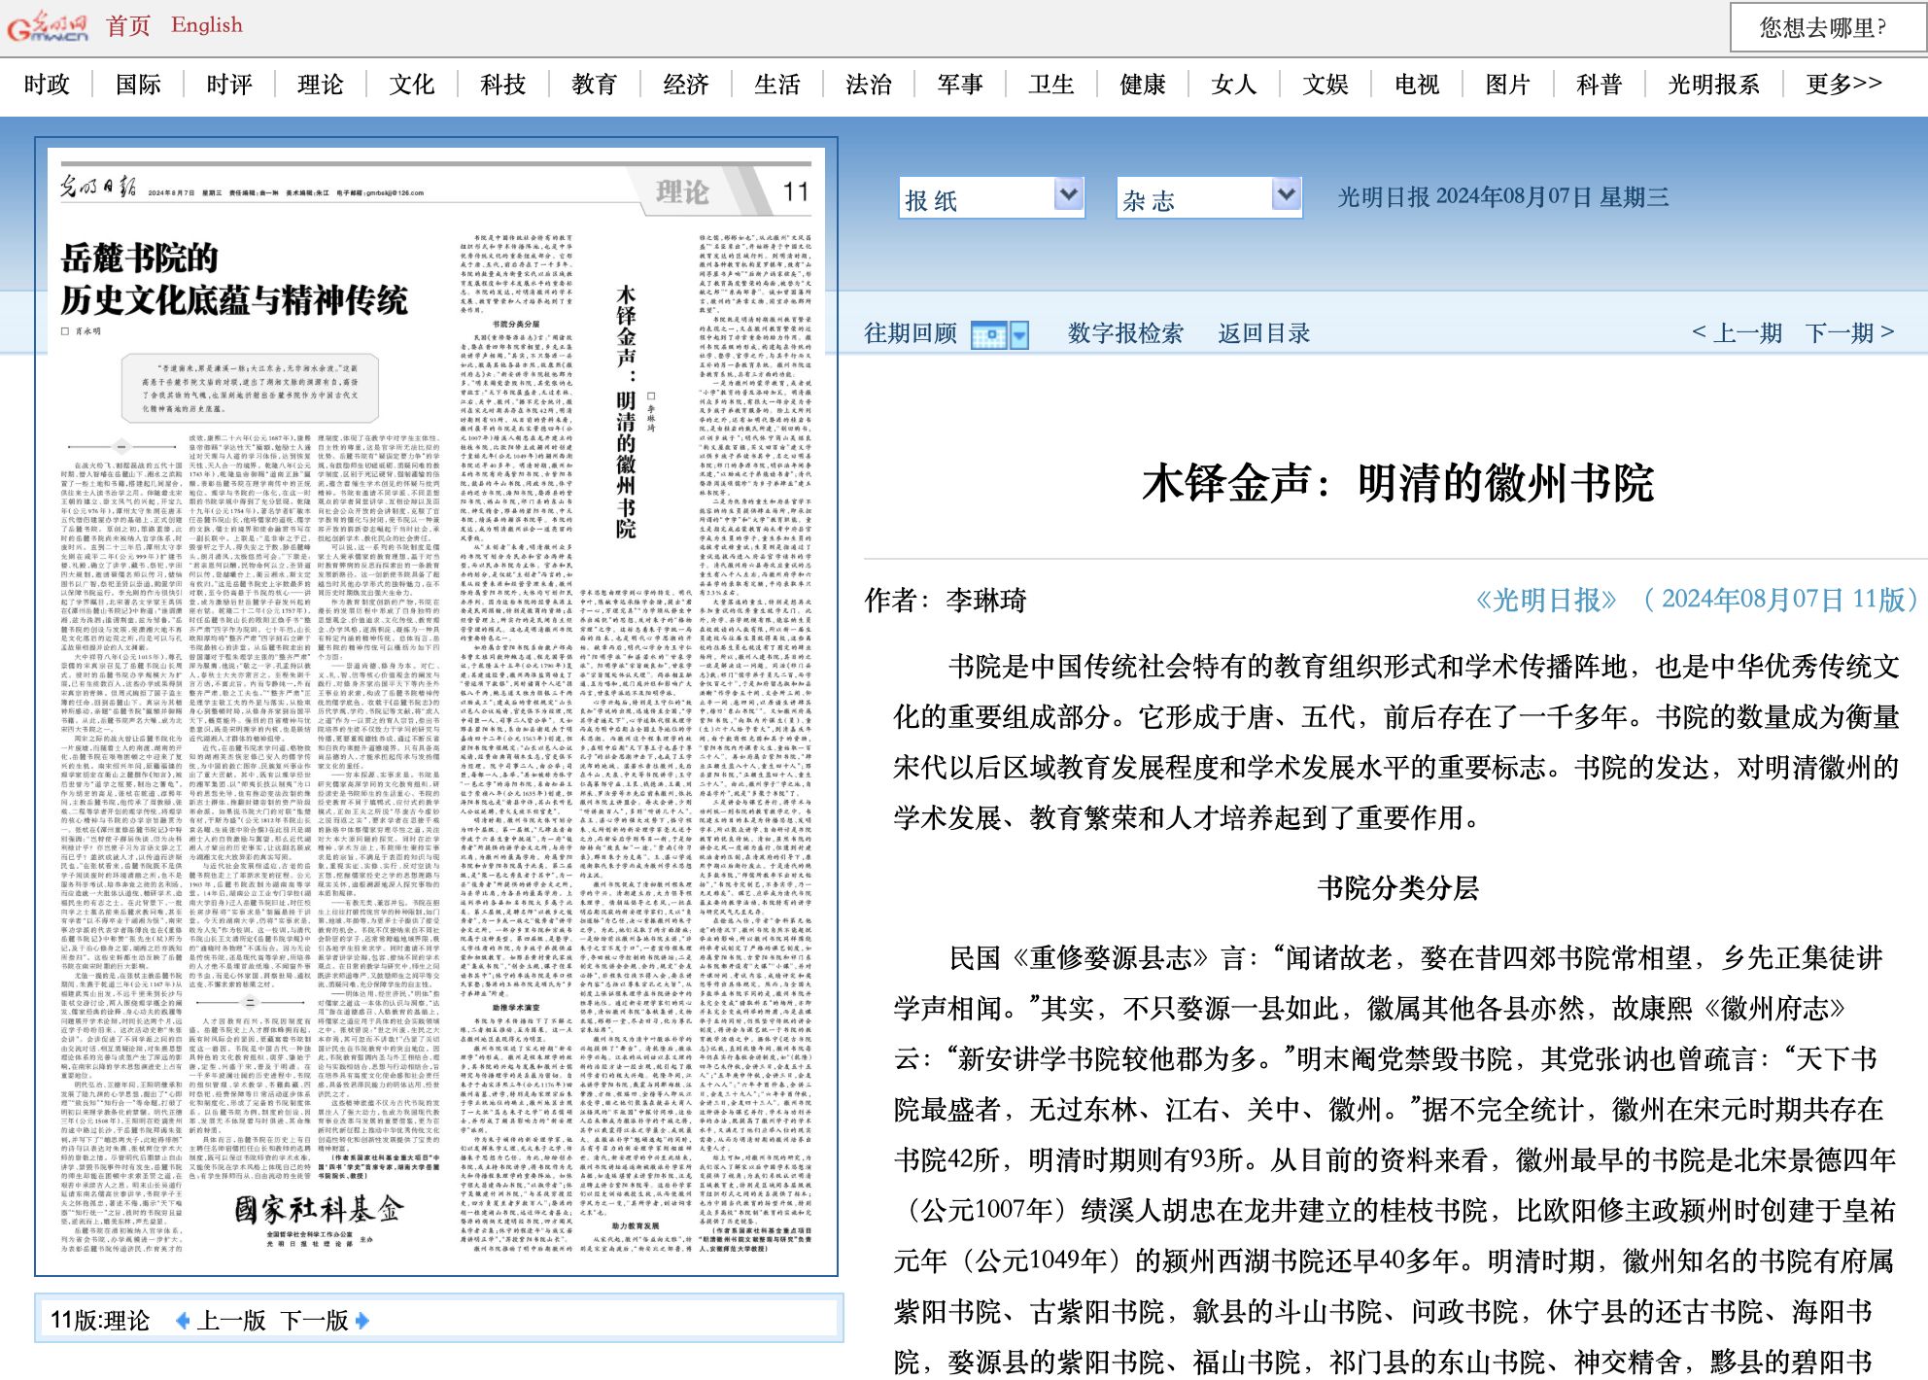
Task: Open the 生活 section
Action: [x=777, y=85]
